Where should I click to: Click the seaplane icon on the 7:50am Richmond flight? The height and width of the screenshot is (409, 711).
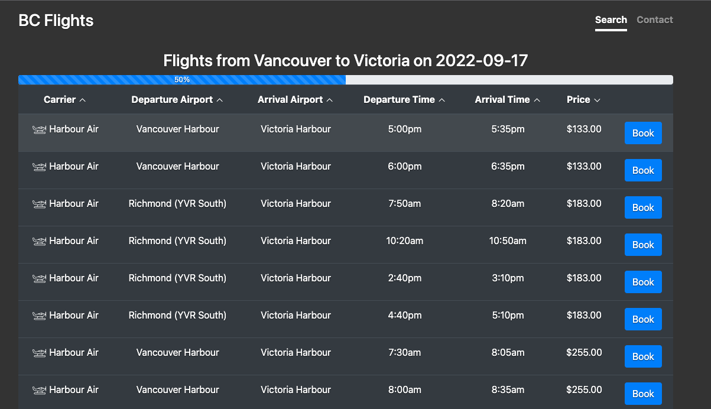[x=39, y=203]
